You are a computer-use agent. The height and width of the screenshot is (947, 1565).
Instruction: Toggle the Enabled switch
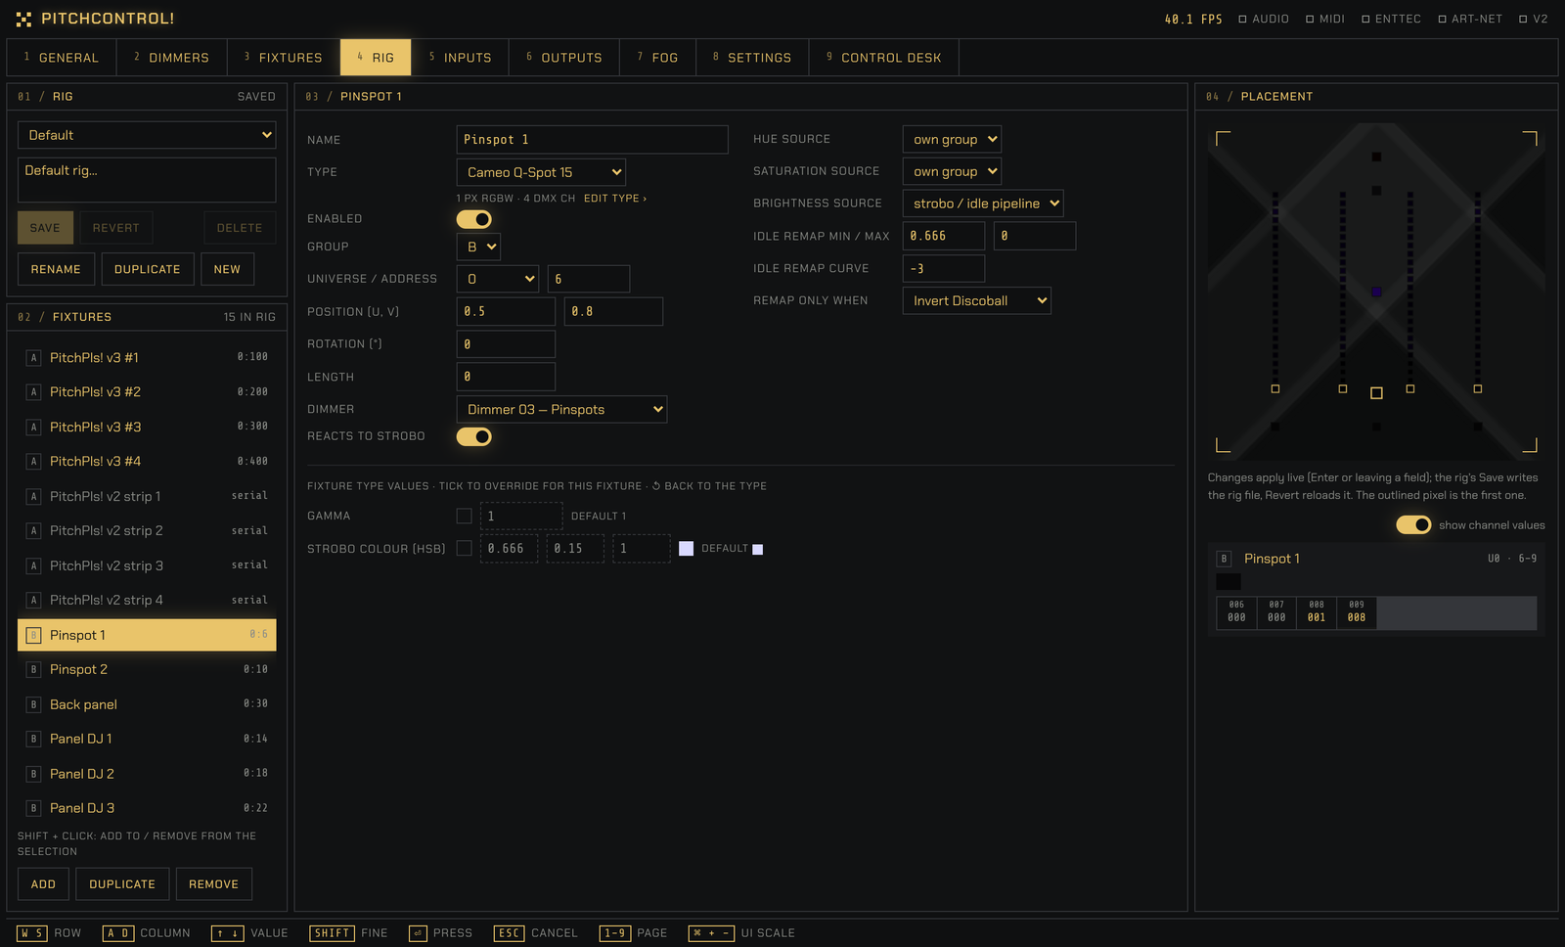(474, 219)
